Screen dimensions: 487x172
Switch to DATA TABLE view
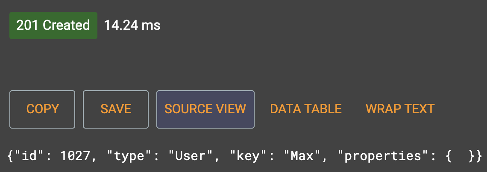point(306,109)
